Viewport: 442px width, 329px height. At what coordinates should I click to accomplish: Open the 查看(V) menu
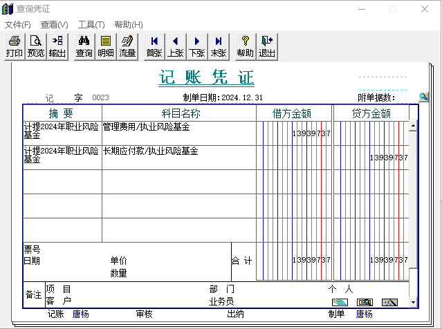(x=55, y=25)
